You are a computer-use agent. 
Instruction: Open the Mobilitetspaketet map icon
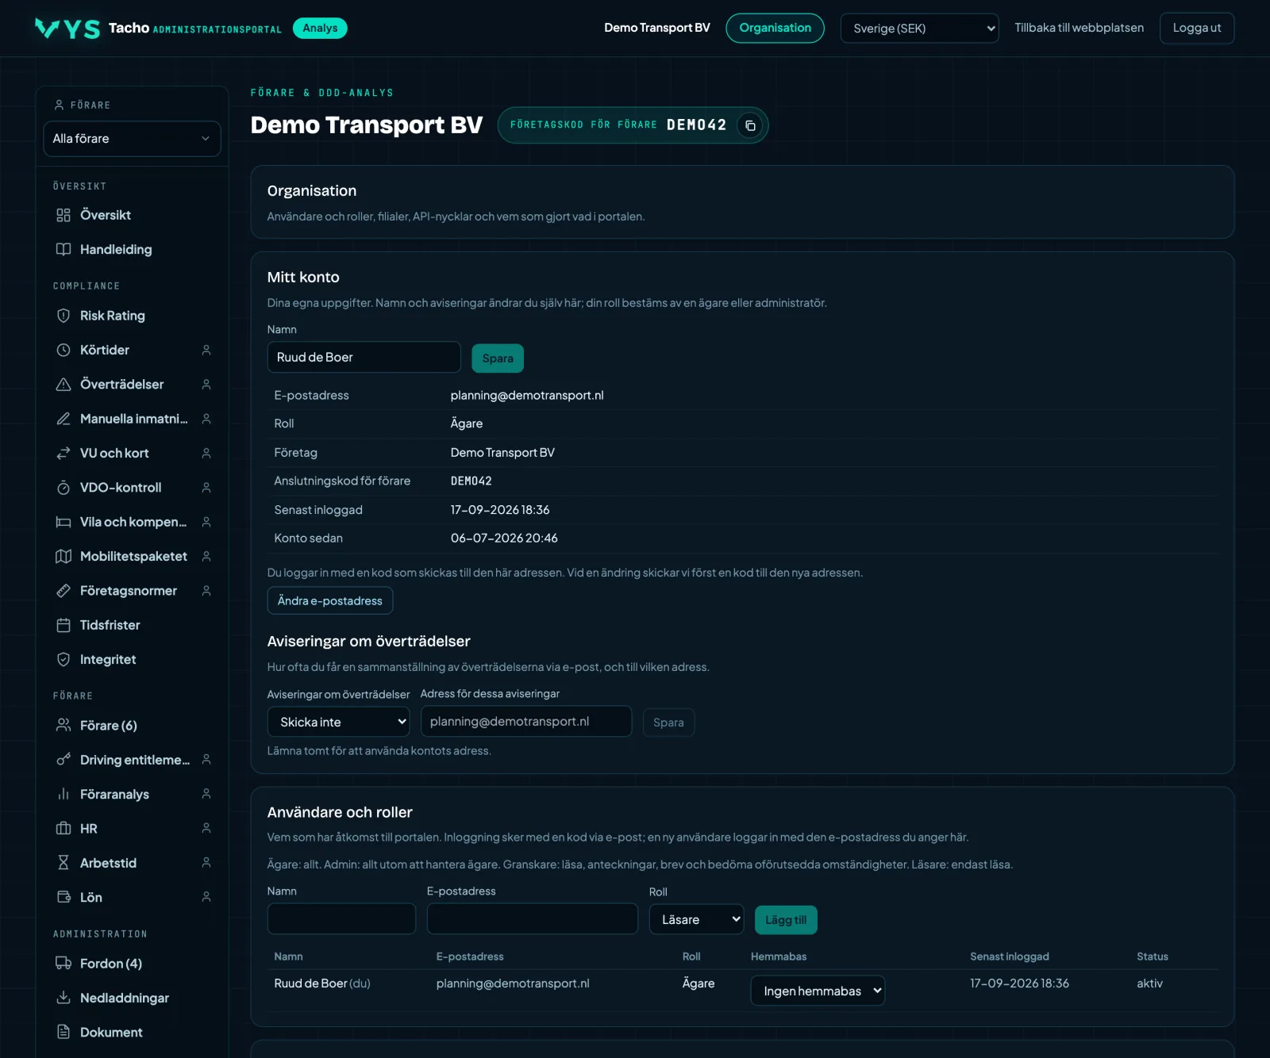click(x=63, y=556)
